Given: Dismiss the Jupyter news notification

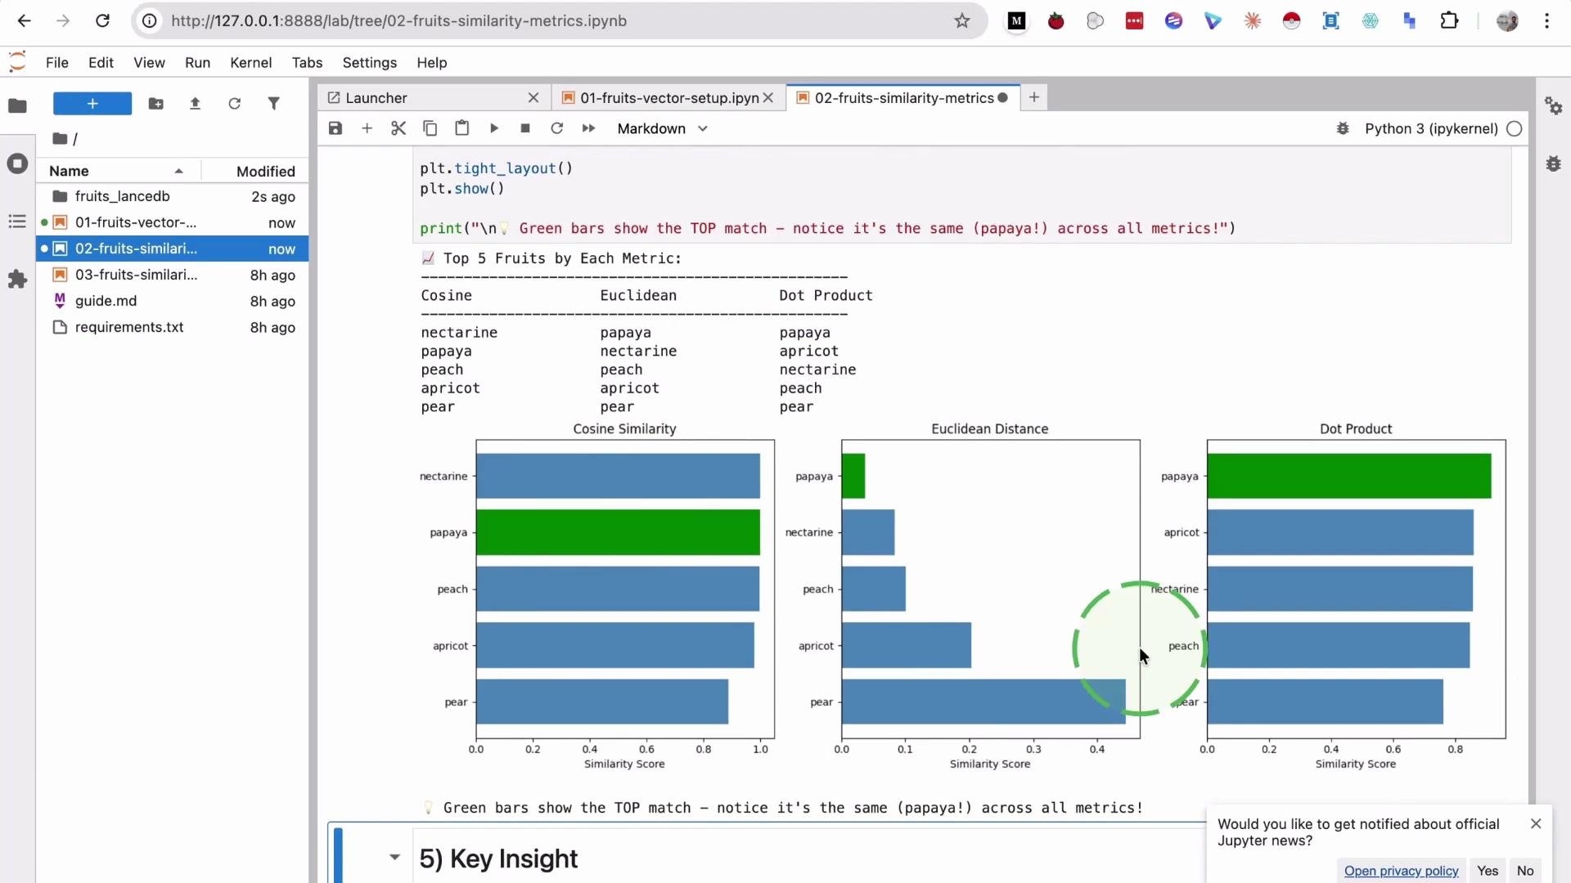Looking at the screenshot, I should [1536, 824].
